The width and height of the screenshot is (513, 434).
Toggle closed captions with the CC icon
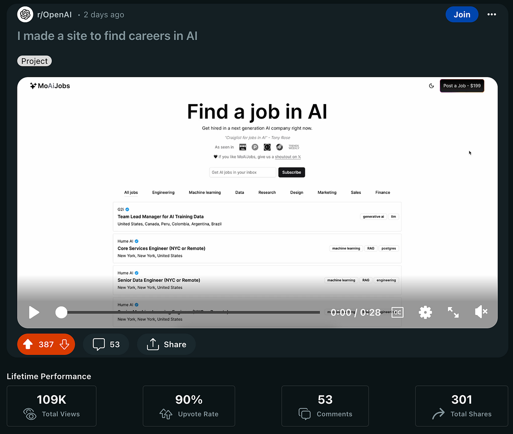(397, 312)
